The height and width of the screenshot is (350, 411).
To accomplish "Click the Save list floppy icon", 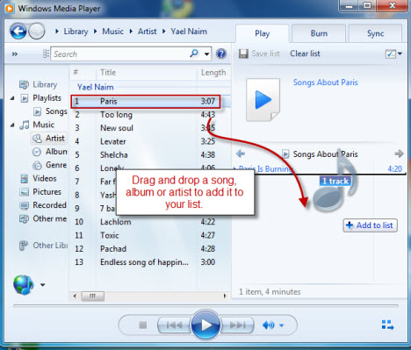I will [243, 54].
